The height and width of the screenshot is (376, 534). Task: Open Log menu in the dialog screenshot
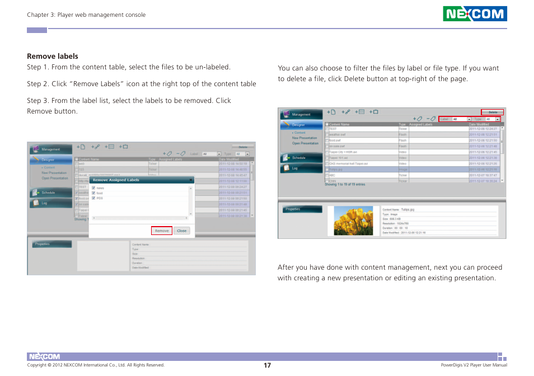coord(51,203)
